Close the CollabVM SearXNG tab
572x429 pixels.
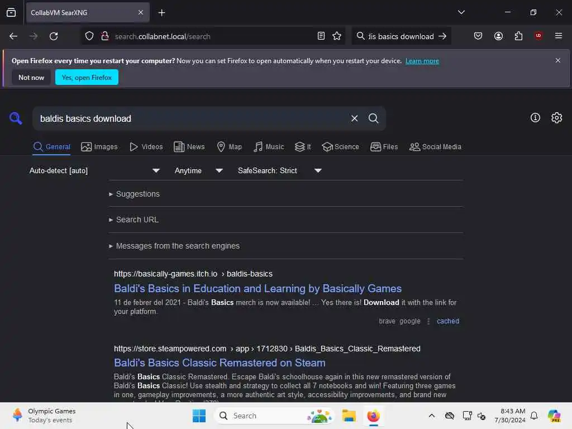[x=140, y=12]
